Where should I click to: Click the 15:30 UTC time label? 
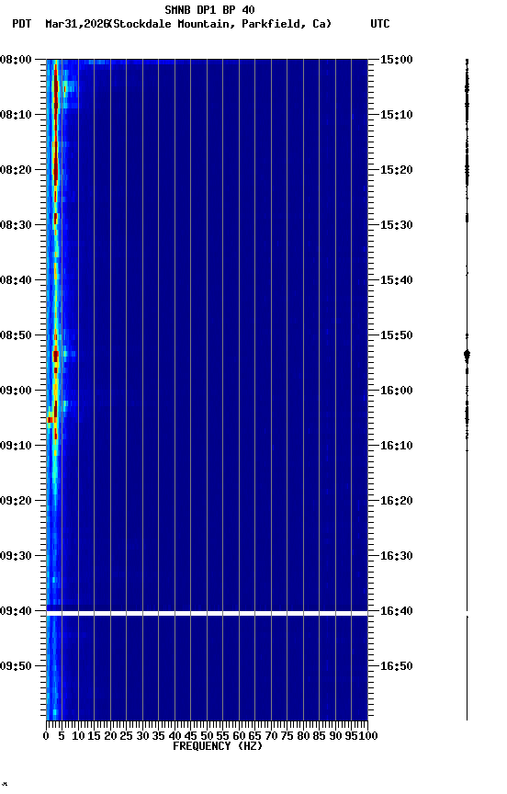tap(396, 225)
